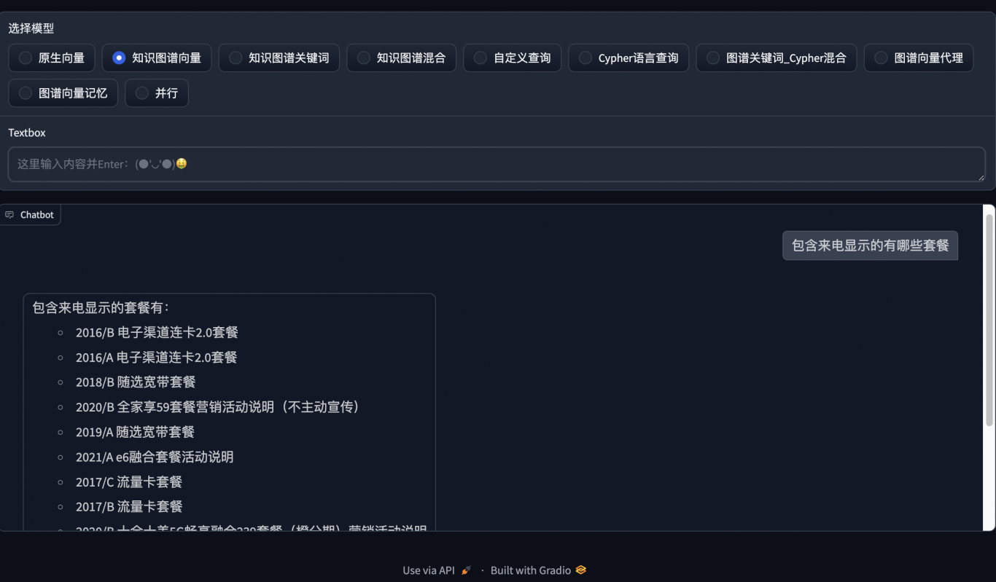Select the 并行 radio option
This screenshot has width=996, height=582.
pyautogui.click(x=157, y=93)
